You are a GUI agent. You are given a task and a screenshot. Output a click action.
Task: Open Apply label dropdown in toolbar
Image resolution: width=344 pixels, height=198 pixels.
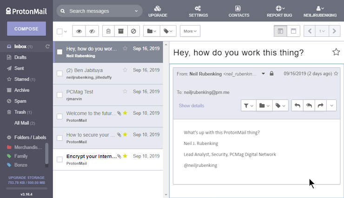(x=168, y=31)
